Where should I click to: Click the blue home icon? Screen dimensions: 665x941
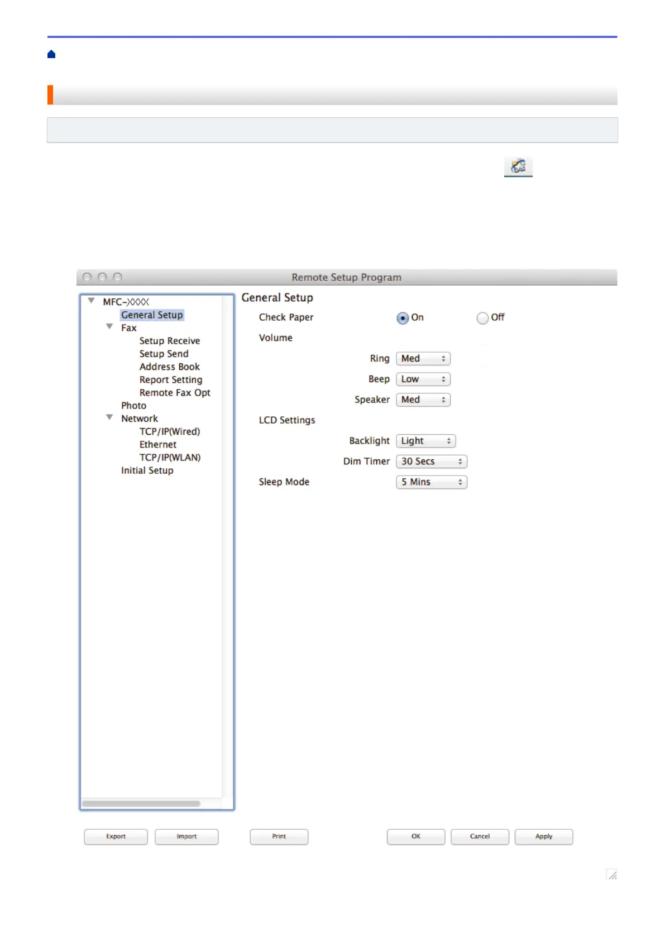pos(51,54)
